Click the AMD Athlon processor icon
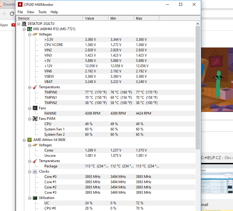The width and height of the screenshot is (233, 211). click(x=30, y=140)
